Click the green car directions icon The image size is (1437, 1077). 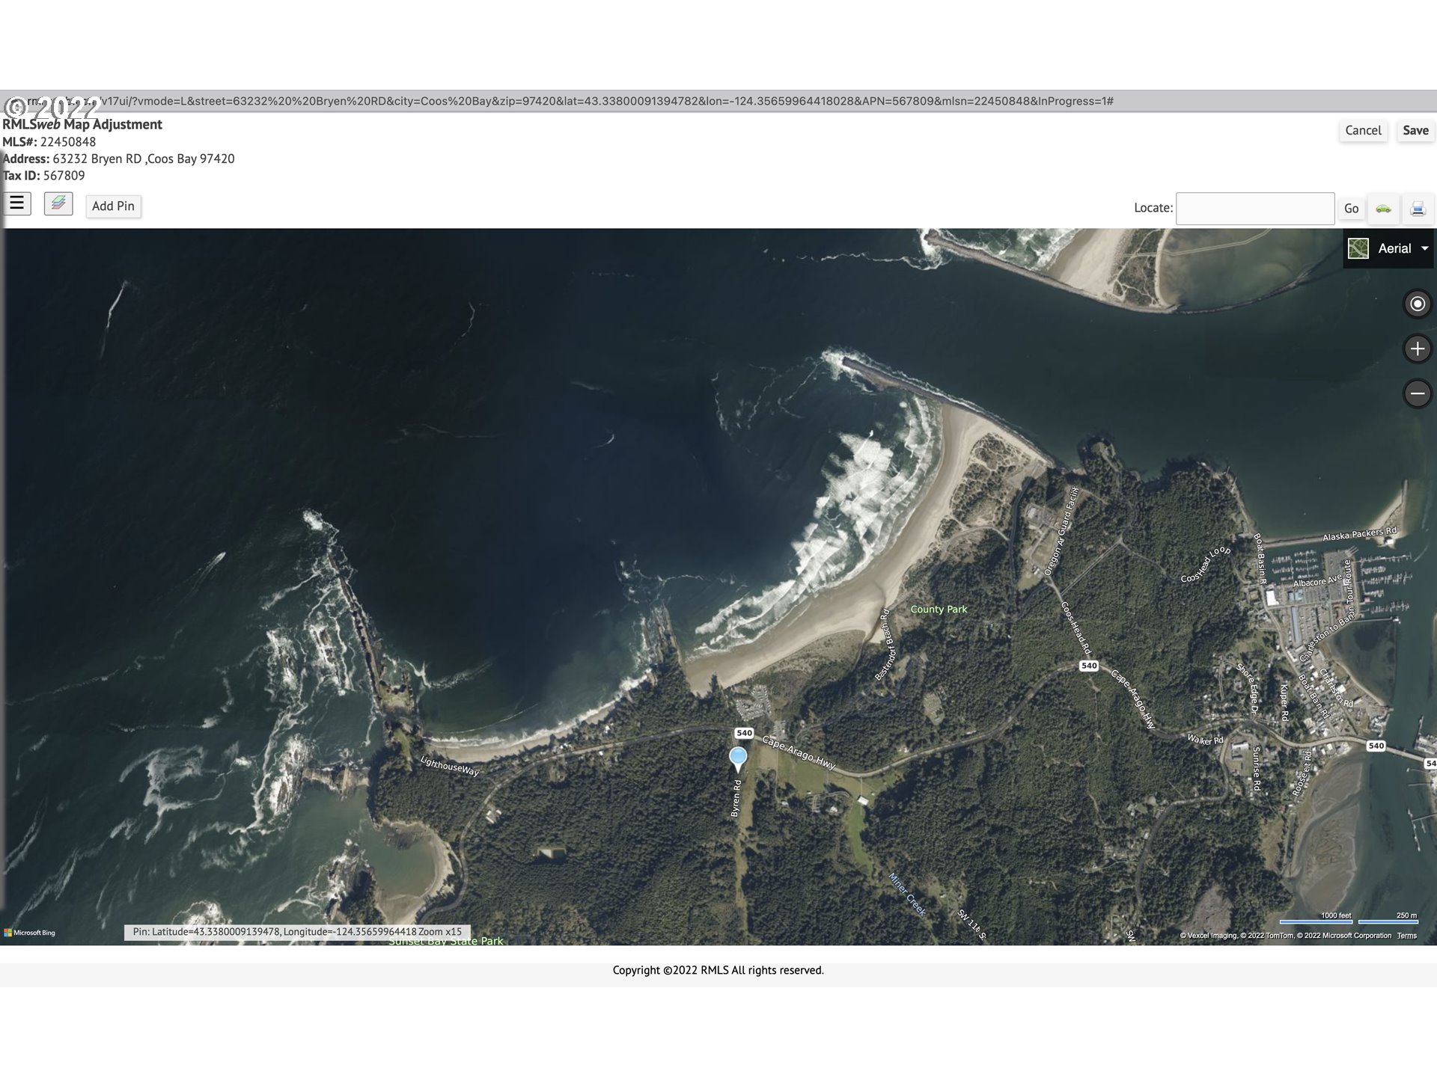1383,209
